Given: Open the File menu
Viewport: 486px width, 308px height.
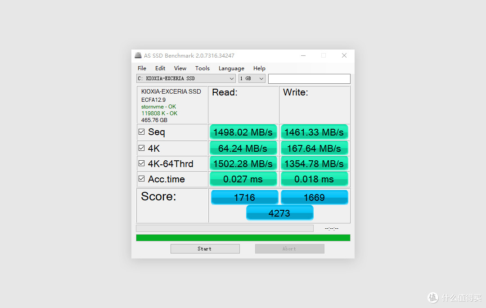Looking at the screenshot, I should pos(142,68).
